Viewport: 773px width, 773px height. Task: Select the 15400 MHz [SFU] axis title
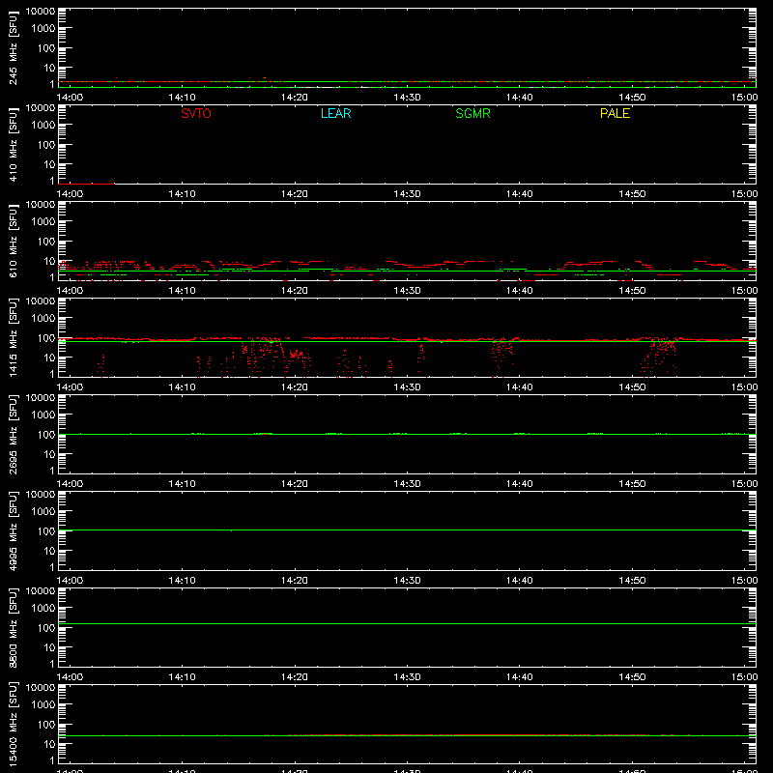(13, 725)
